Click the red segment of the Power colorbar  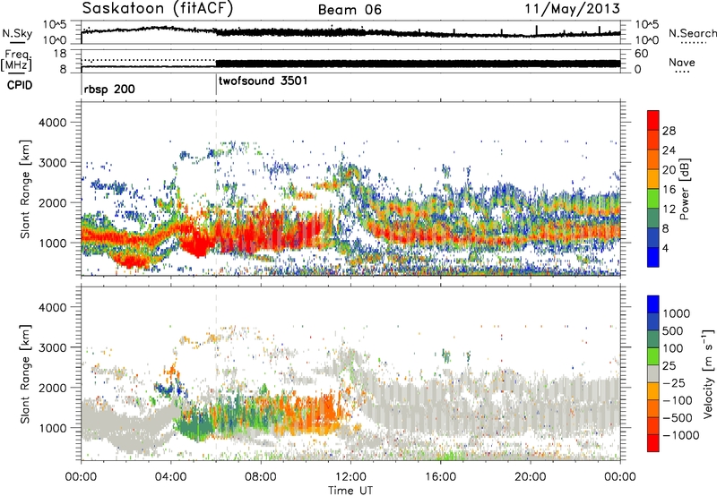coord(653,120)
